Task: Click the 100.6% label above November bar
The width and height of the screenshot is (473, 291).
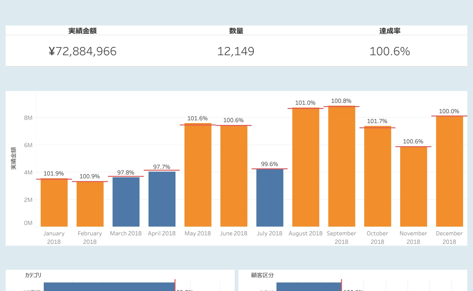Action: pyautogui.click(x=413, y=141)
